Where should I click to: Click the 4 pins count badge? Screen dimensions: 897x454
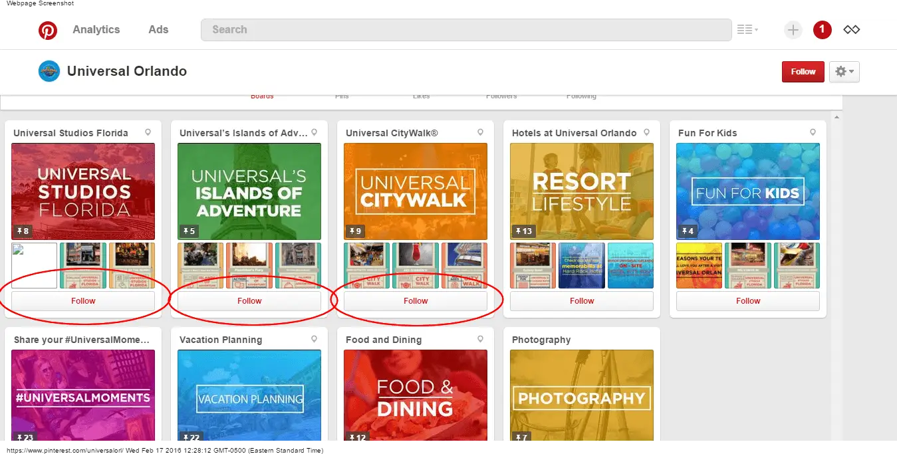pos(688,231)
